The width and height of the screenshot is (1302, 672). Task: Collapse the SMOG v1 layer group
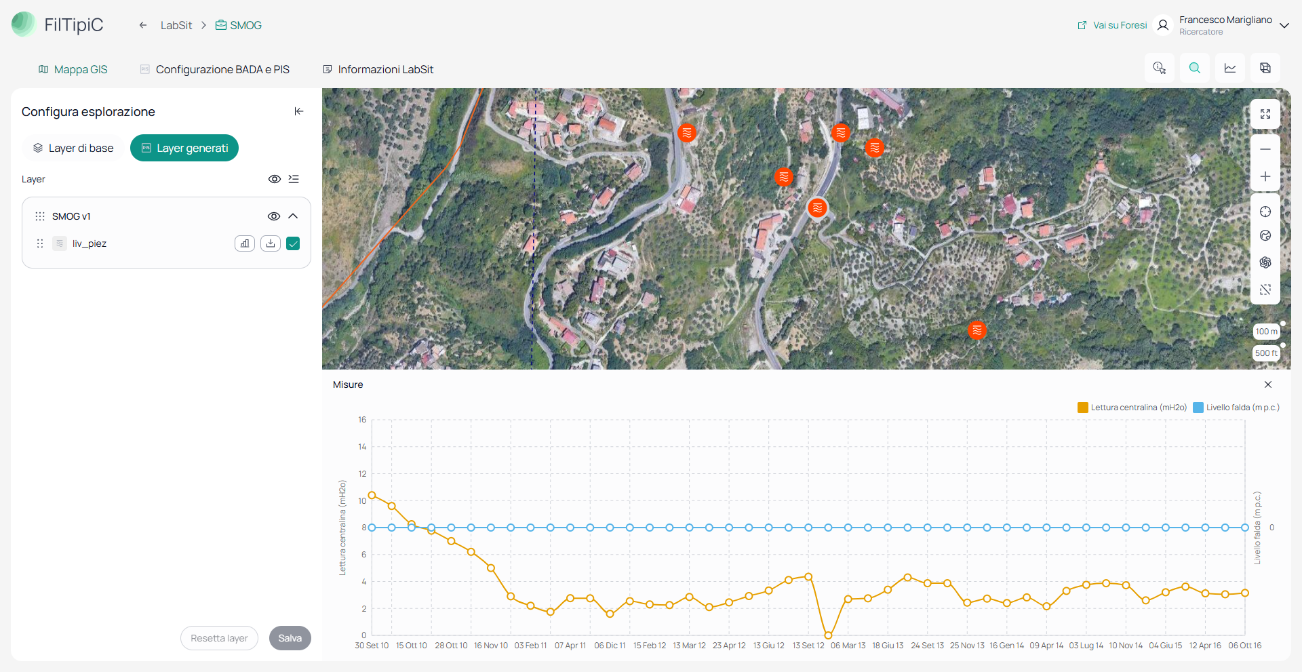(293, 216)
